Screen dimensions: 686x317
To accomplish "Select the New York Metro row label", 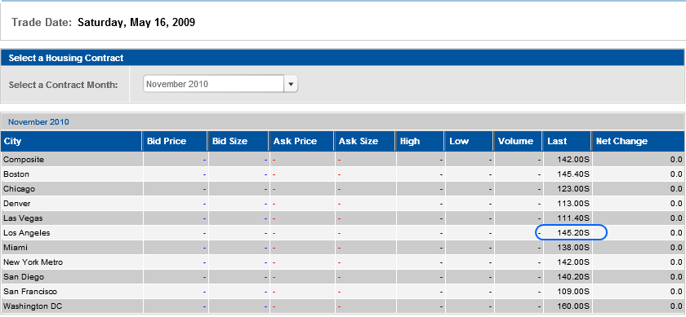I will (33, 262).
